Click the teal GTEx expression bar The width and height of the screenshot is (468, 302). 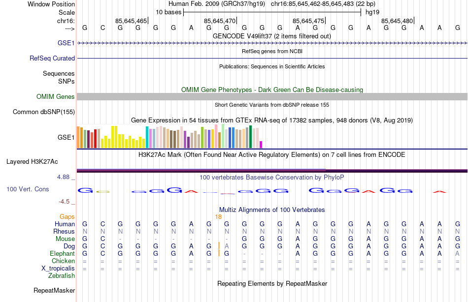[x=147, y=137]
